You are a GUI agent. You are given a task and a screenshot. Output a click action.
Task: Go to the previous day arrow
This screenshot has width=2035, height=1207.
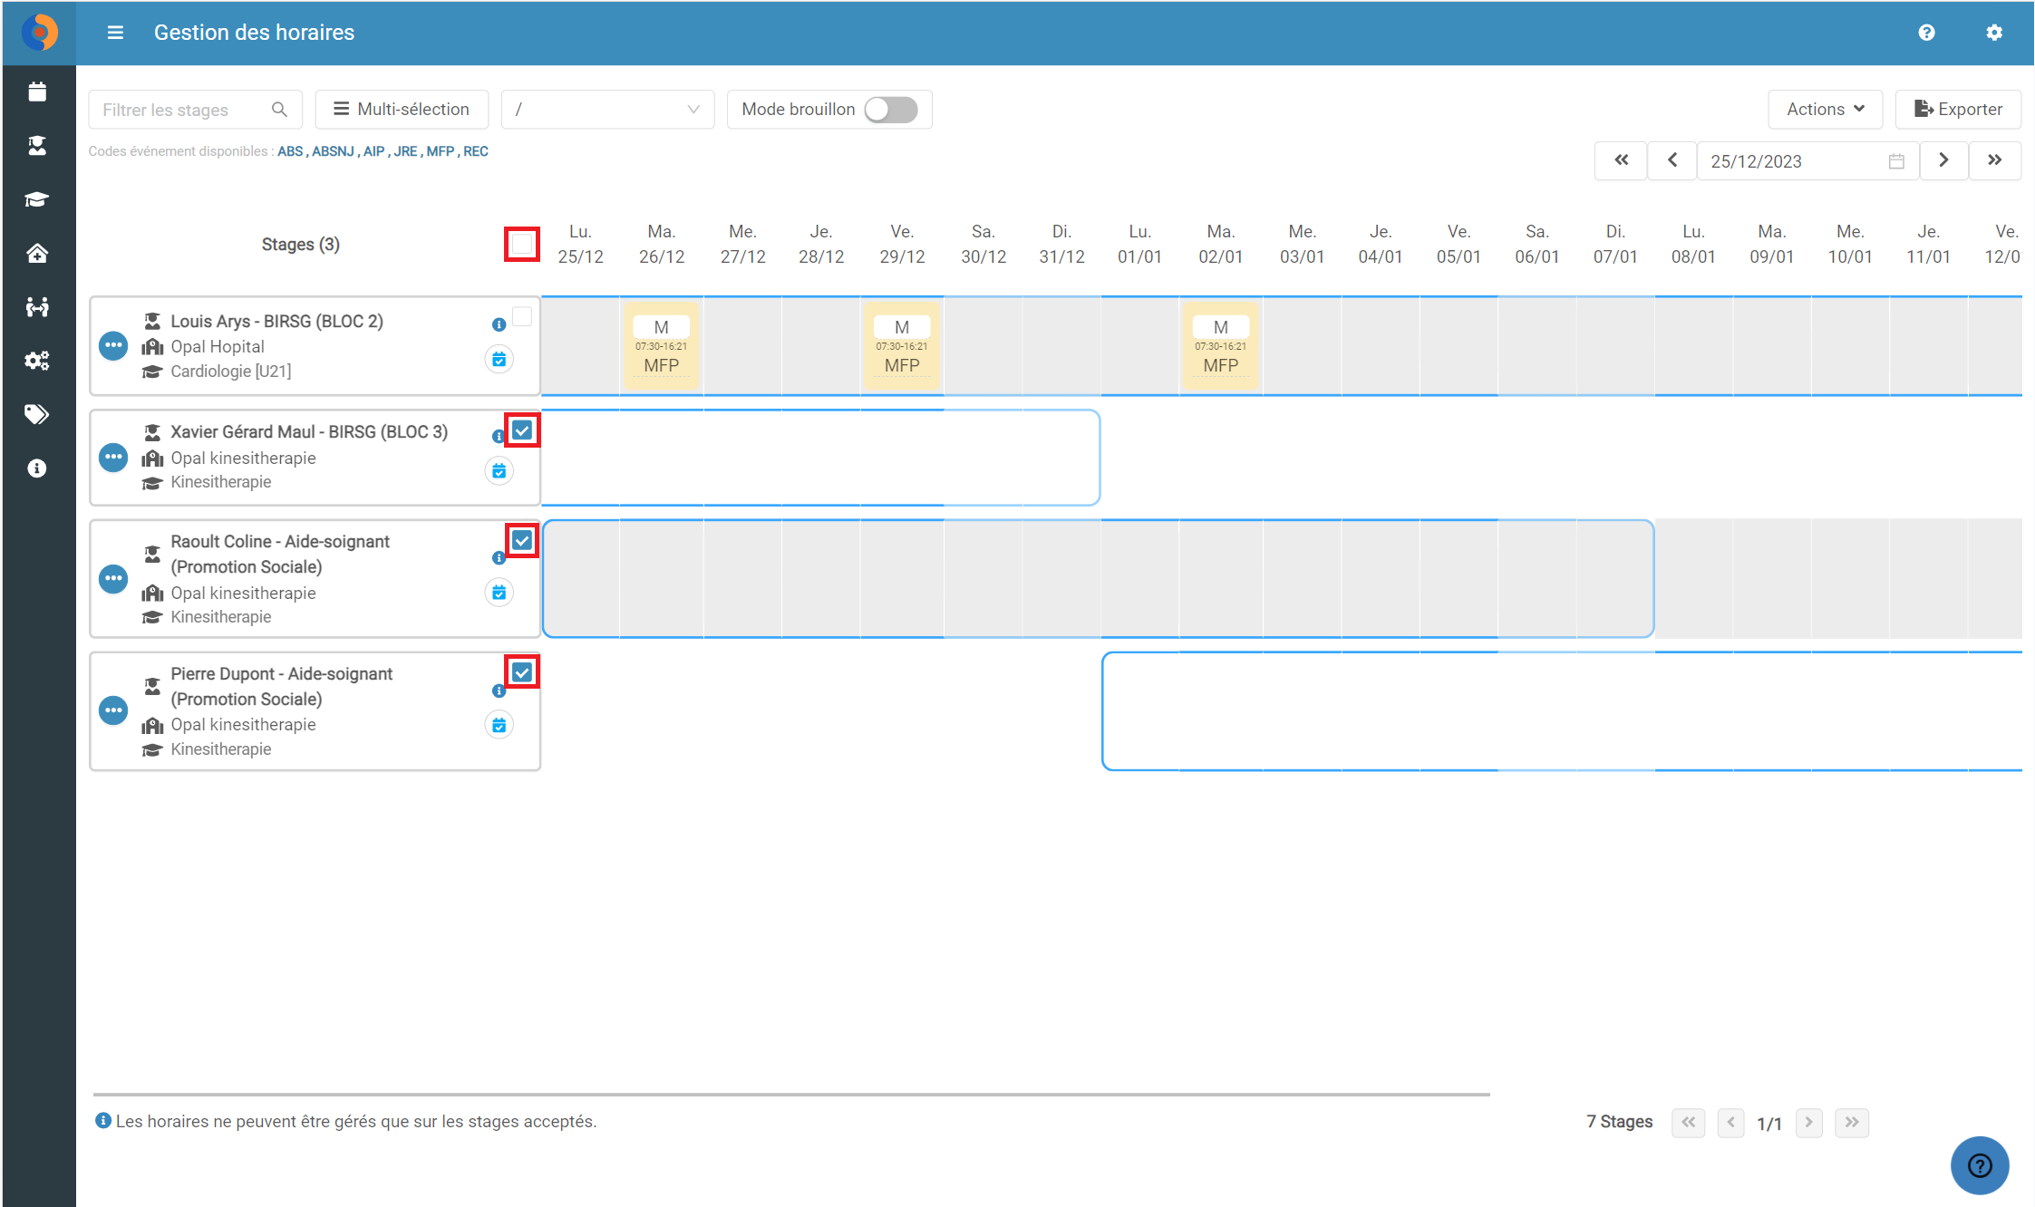1672,160
